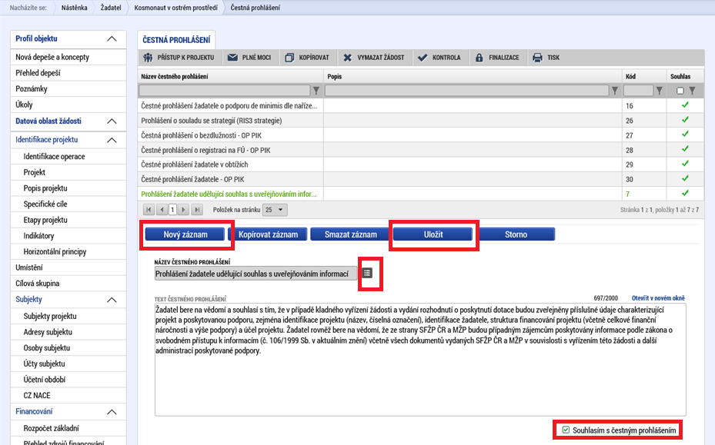Click Kopírovat záznam button
715x445 pixels.
click(268, 234)
